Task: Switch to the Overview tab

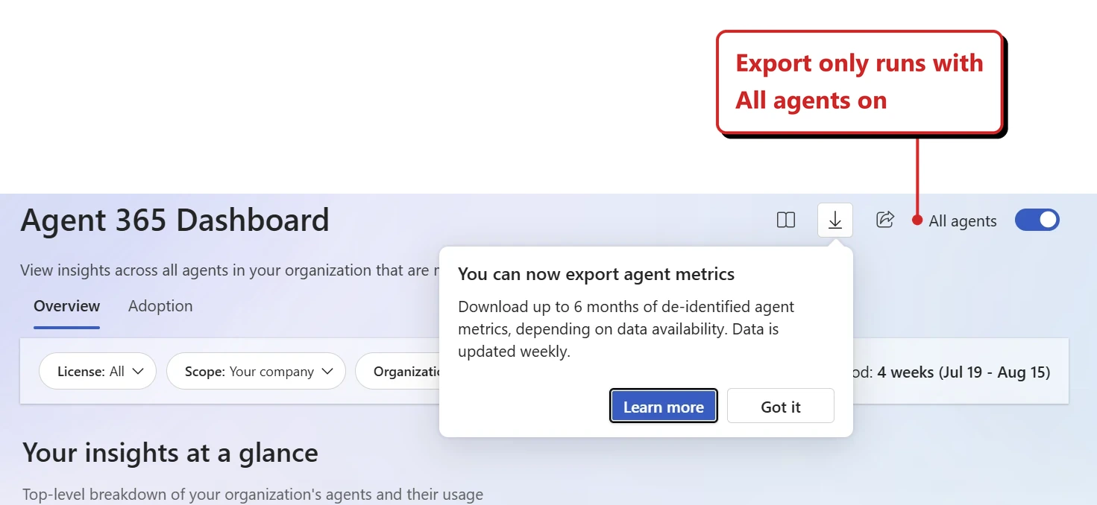Action: 66,306
